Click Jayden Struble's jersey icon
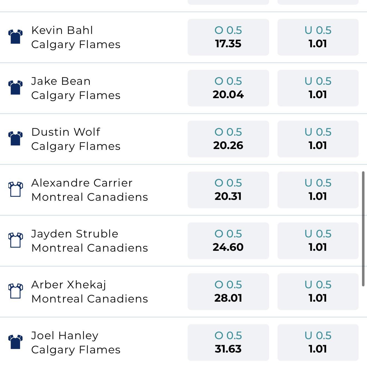This screenshot has width=367, height=367. 16,240
